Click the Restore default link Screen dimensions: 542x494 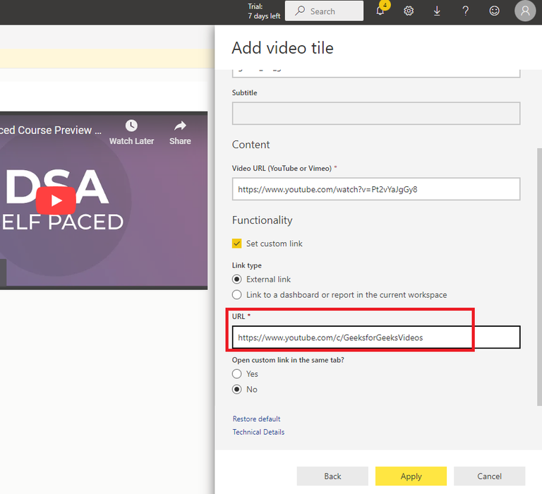256,419
